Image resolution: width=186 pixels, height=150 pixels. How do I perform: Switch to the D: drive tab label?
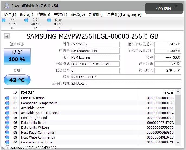click(13, 28)
